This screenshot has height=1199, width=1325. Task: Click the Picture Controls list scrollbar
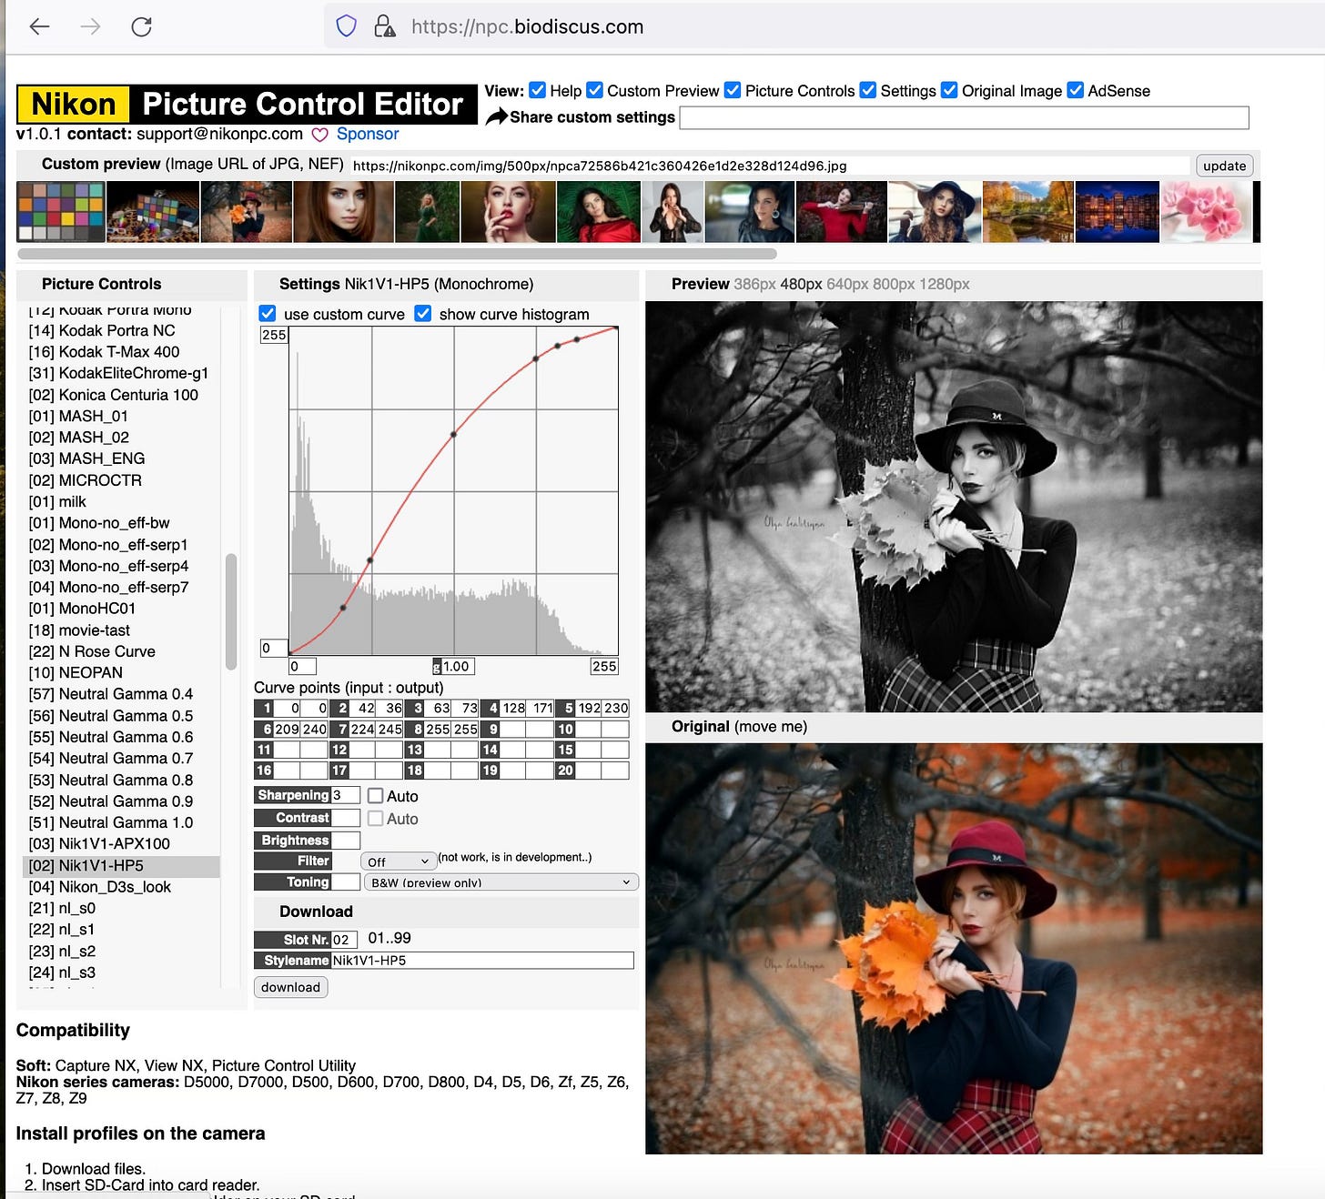(231, 611)
